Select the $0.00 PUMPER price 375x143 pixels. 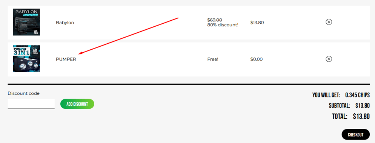(x=257, y=59)
